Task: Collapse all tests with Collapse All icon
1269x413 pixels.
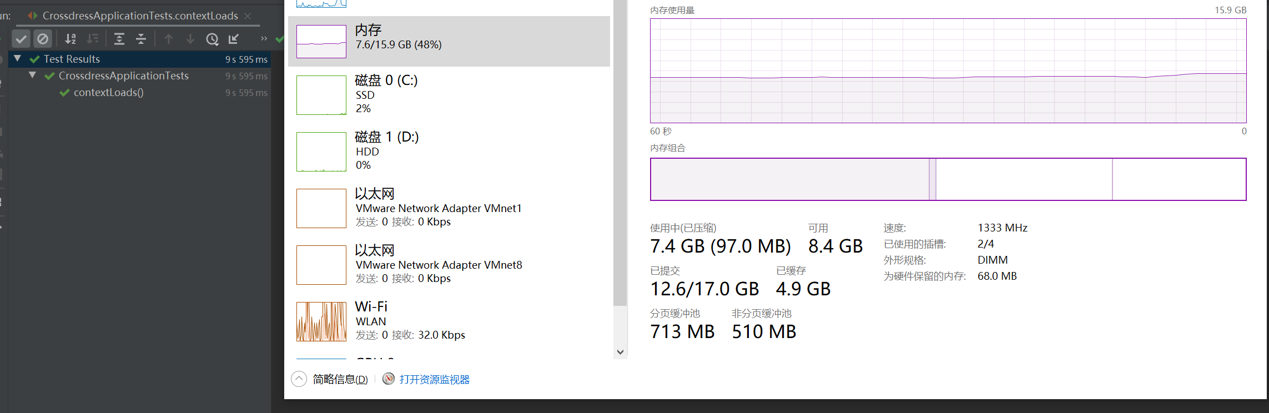Action: pyautogui.click(x=142, y=39)
